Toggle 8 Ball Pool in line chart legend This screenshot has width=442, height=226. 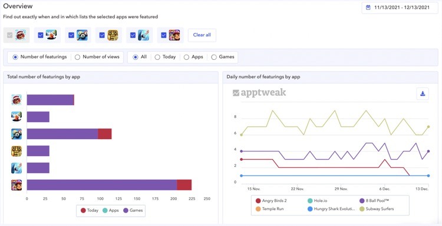[x=374, y=201]
